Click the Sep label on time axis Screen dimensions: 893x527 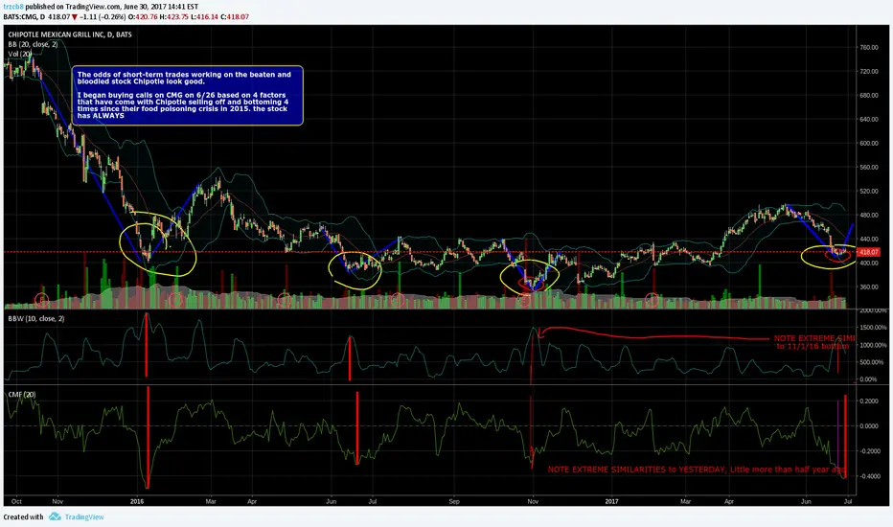click(x=454, y=501)
